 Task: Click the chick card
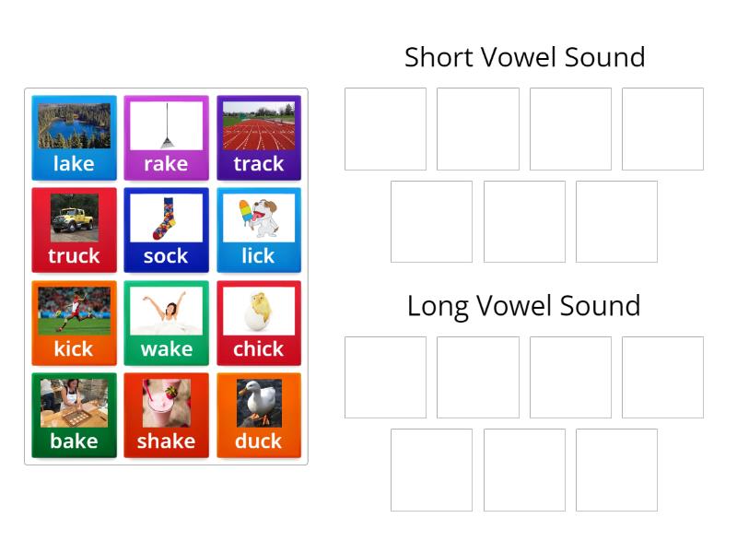coord(259,323)
